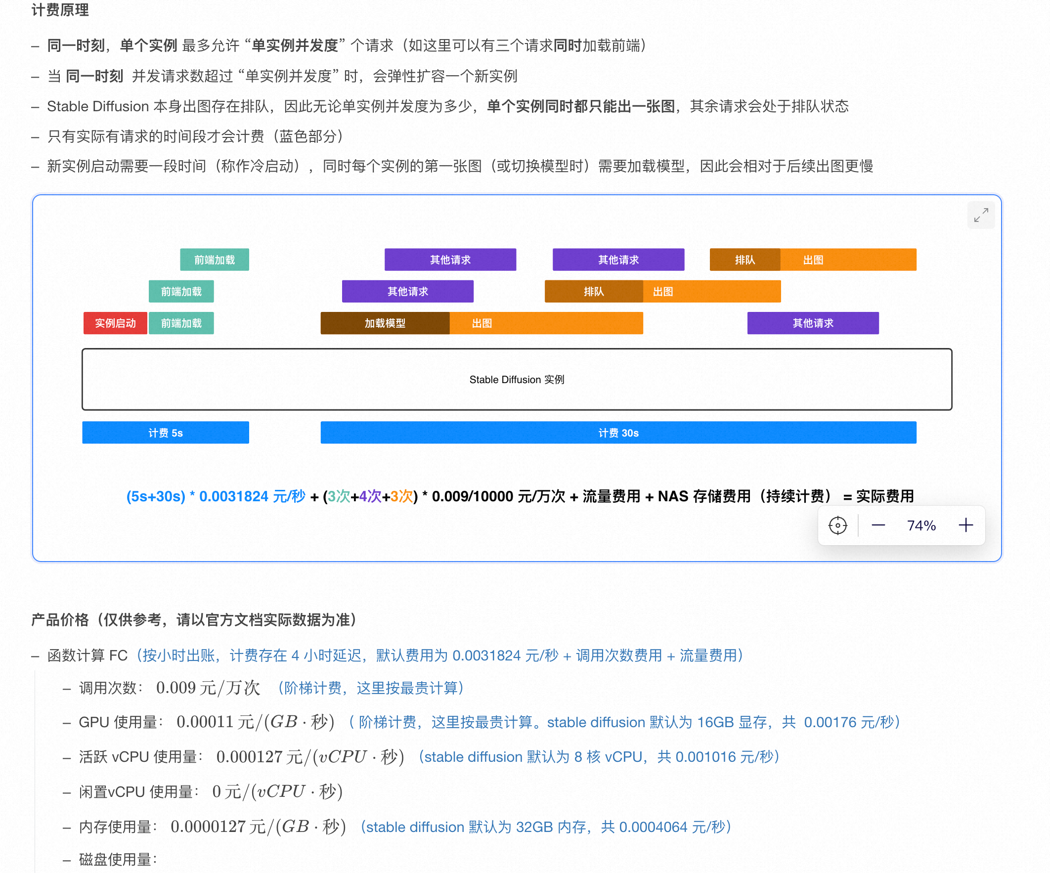Click the blue 16GB 显存 note text
The width and height of the screenshot is (1050, 873).
pyautogui.click(x=624, y=722)
